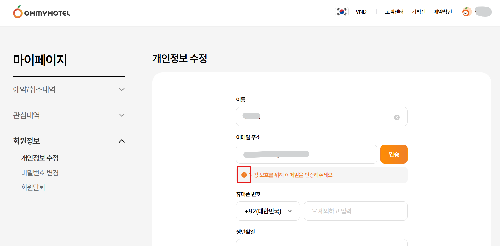
Task: Click the orange warning exclamation icon
Action: tap(244, 175)
